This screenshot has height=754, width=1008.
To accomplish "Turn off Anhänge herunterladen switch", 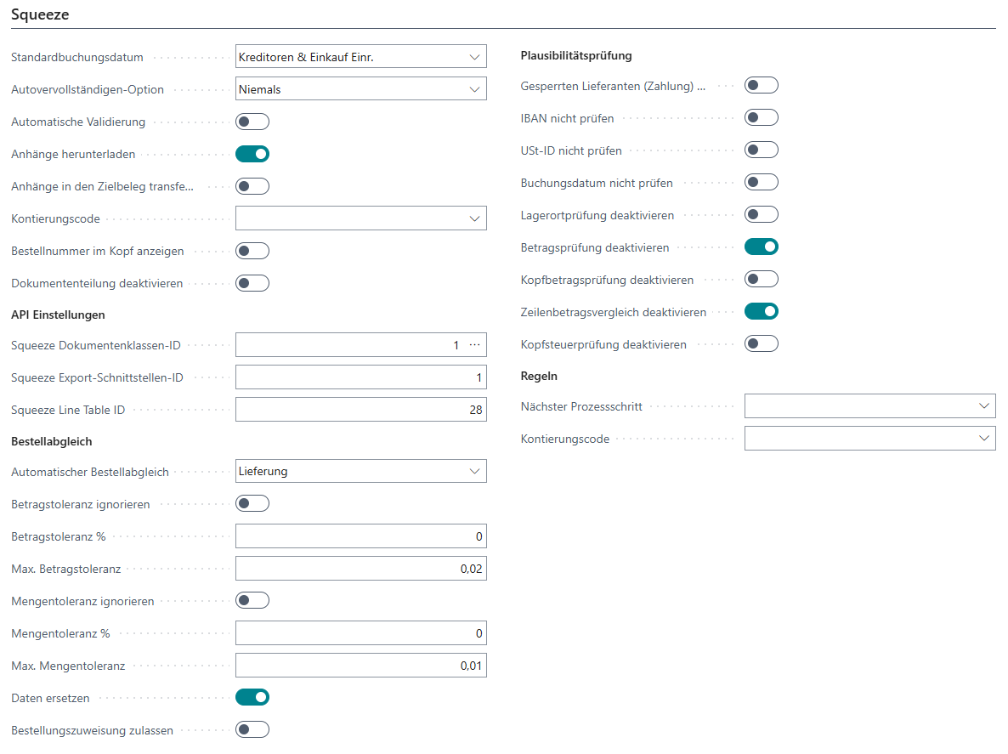I will coord(252,154).
